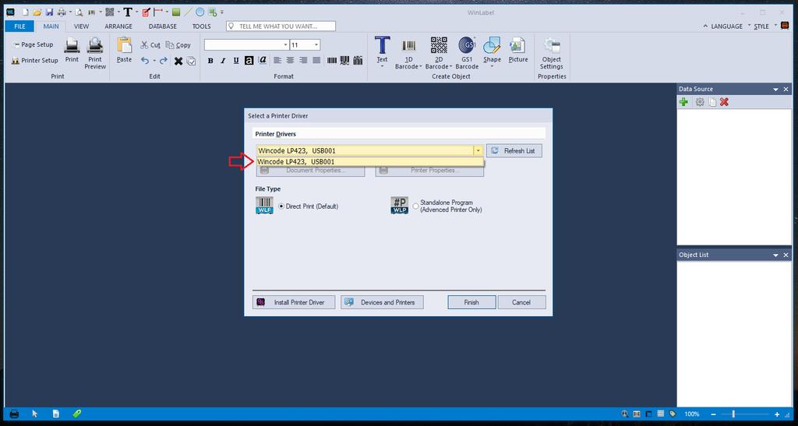Viewport: 798px width, 426px height.
Task: Click the center align icon in Format group
Action: click(x=290, y=61)
